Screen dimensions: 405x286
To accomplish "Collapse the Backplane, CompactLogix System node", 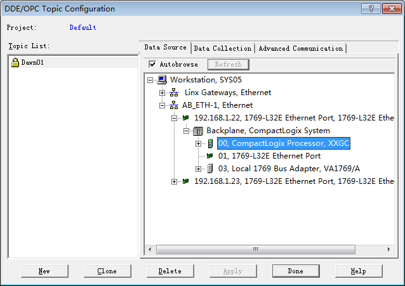I will pos(186,131).
